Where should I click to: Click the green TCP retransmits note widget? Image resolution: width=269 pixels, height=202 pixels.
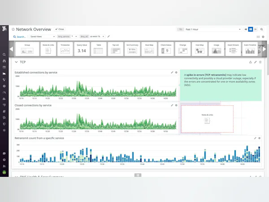pos(221,85)
